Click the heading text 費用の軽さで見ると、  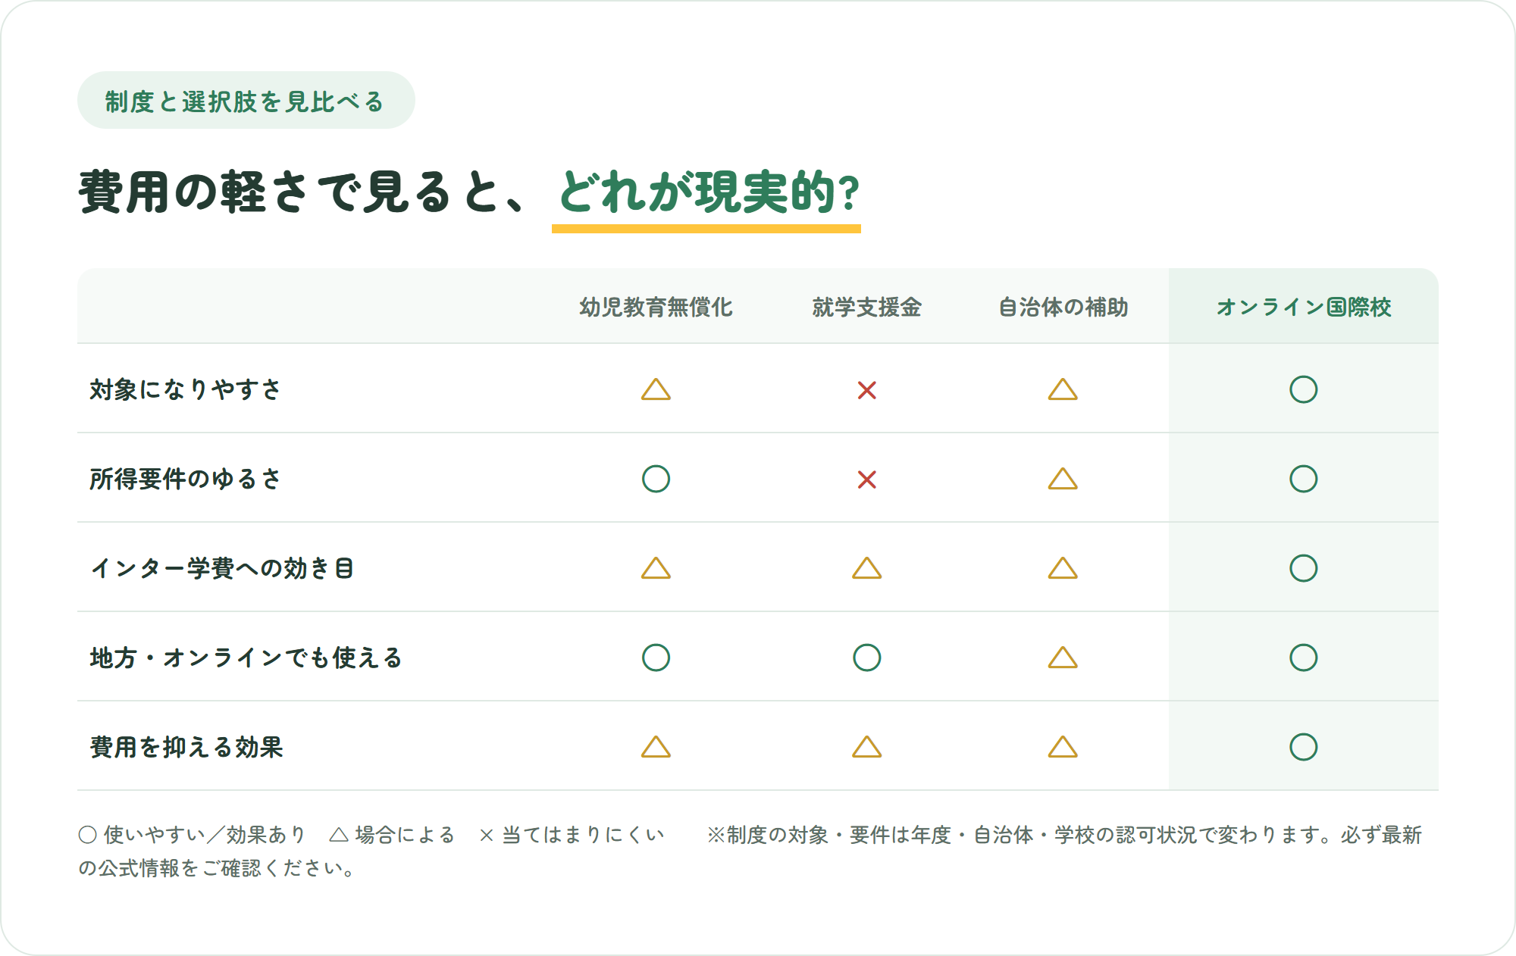click(x=302, y=192)
